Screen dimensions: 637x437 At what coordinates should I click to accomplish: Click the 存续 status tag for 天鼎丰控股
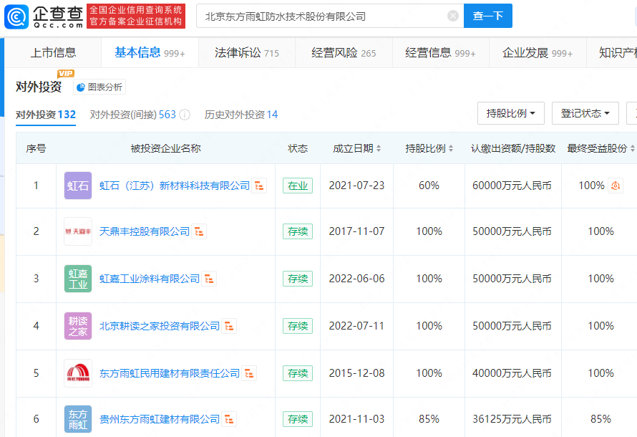(298, 231)
